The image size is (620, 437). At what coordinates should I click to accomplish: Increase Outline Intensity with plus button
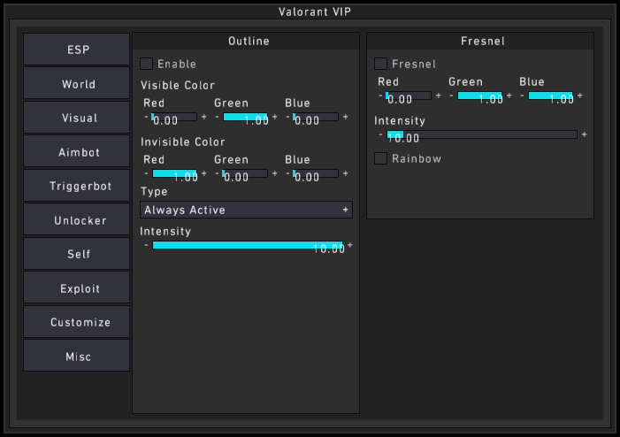[x=349, y=245]
